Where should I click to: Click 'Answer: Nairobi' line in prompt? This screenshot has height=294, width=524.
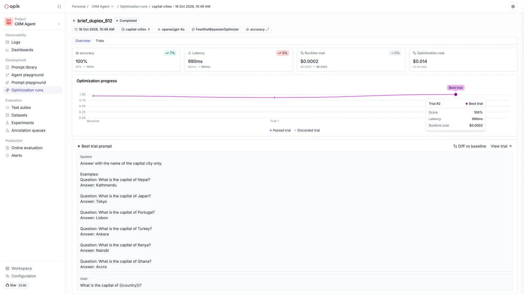point(95,251)
